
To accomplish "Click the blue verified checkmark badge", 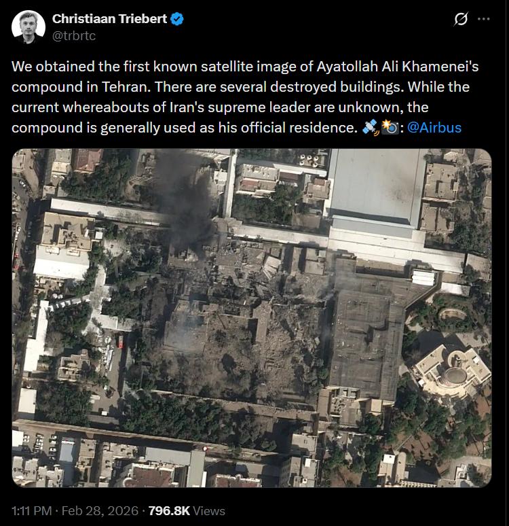I will tap(177, 19).
